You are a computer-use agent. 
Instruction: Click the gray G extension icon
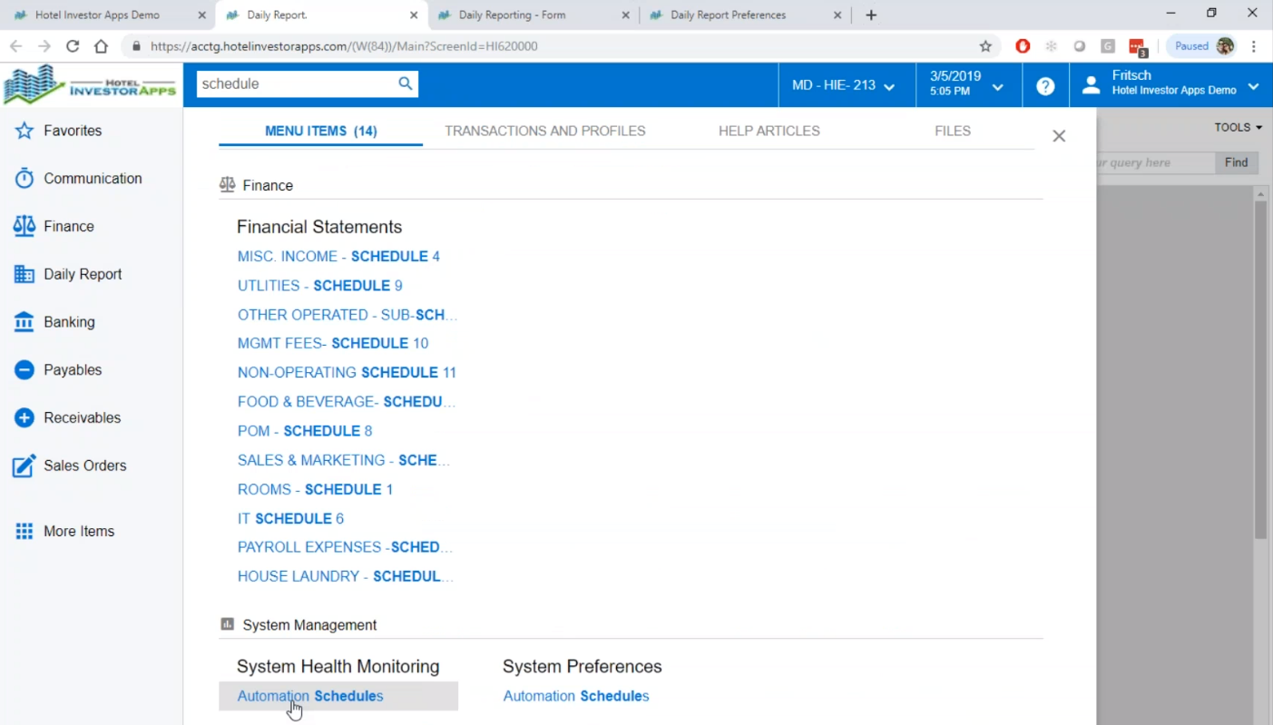pyautogui.click(x=1108, y=46)
